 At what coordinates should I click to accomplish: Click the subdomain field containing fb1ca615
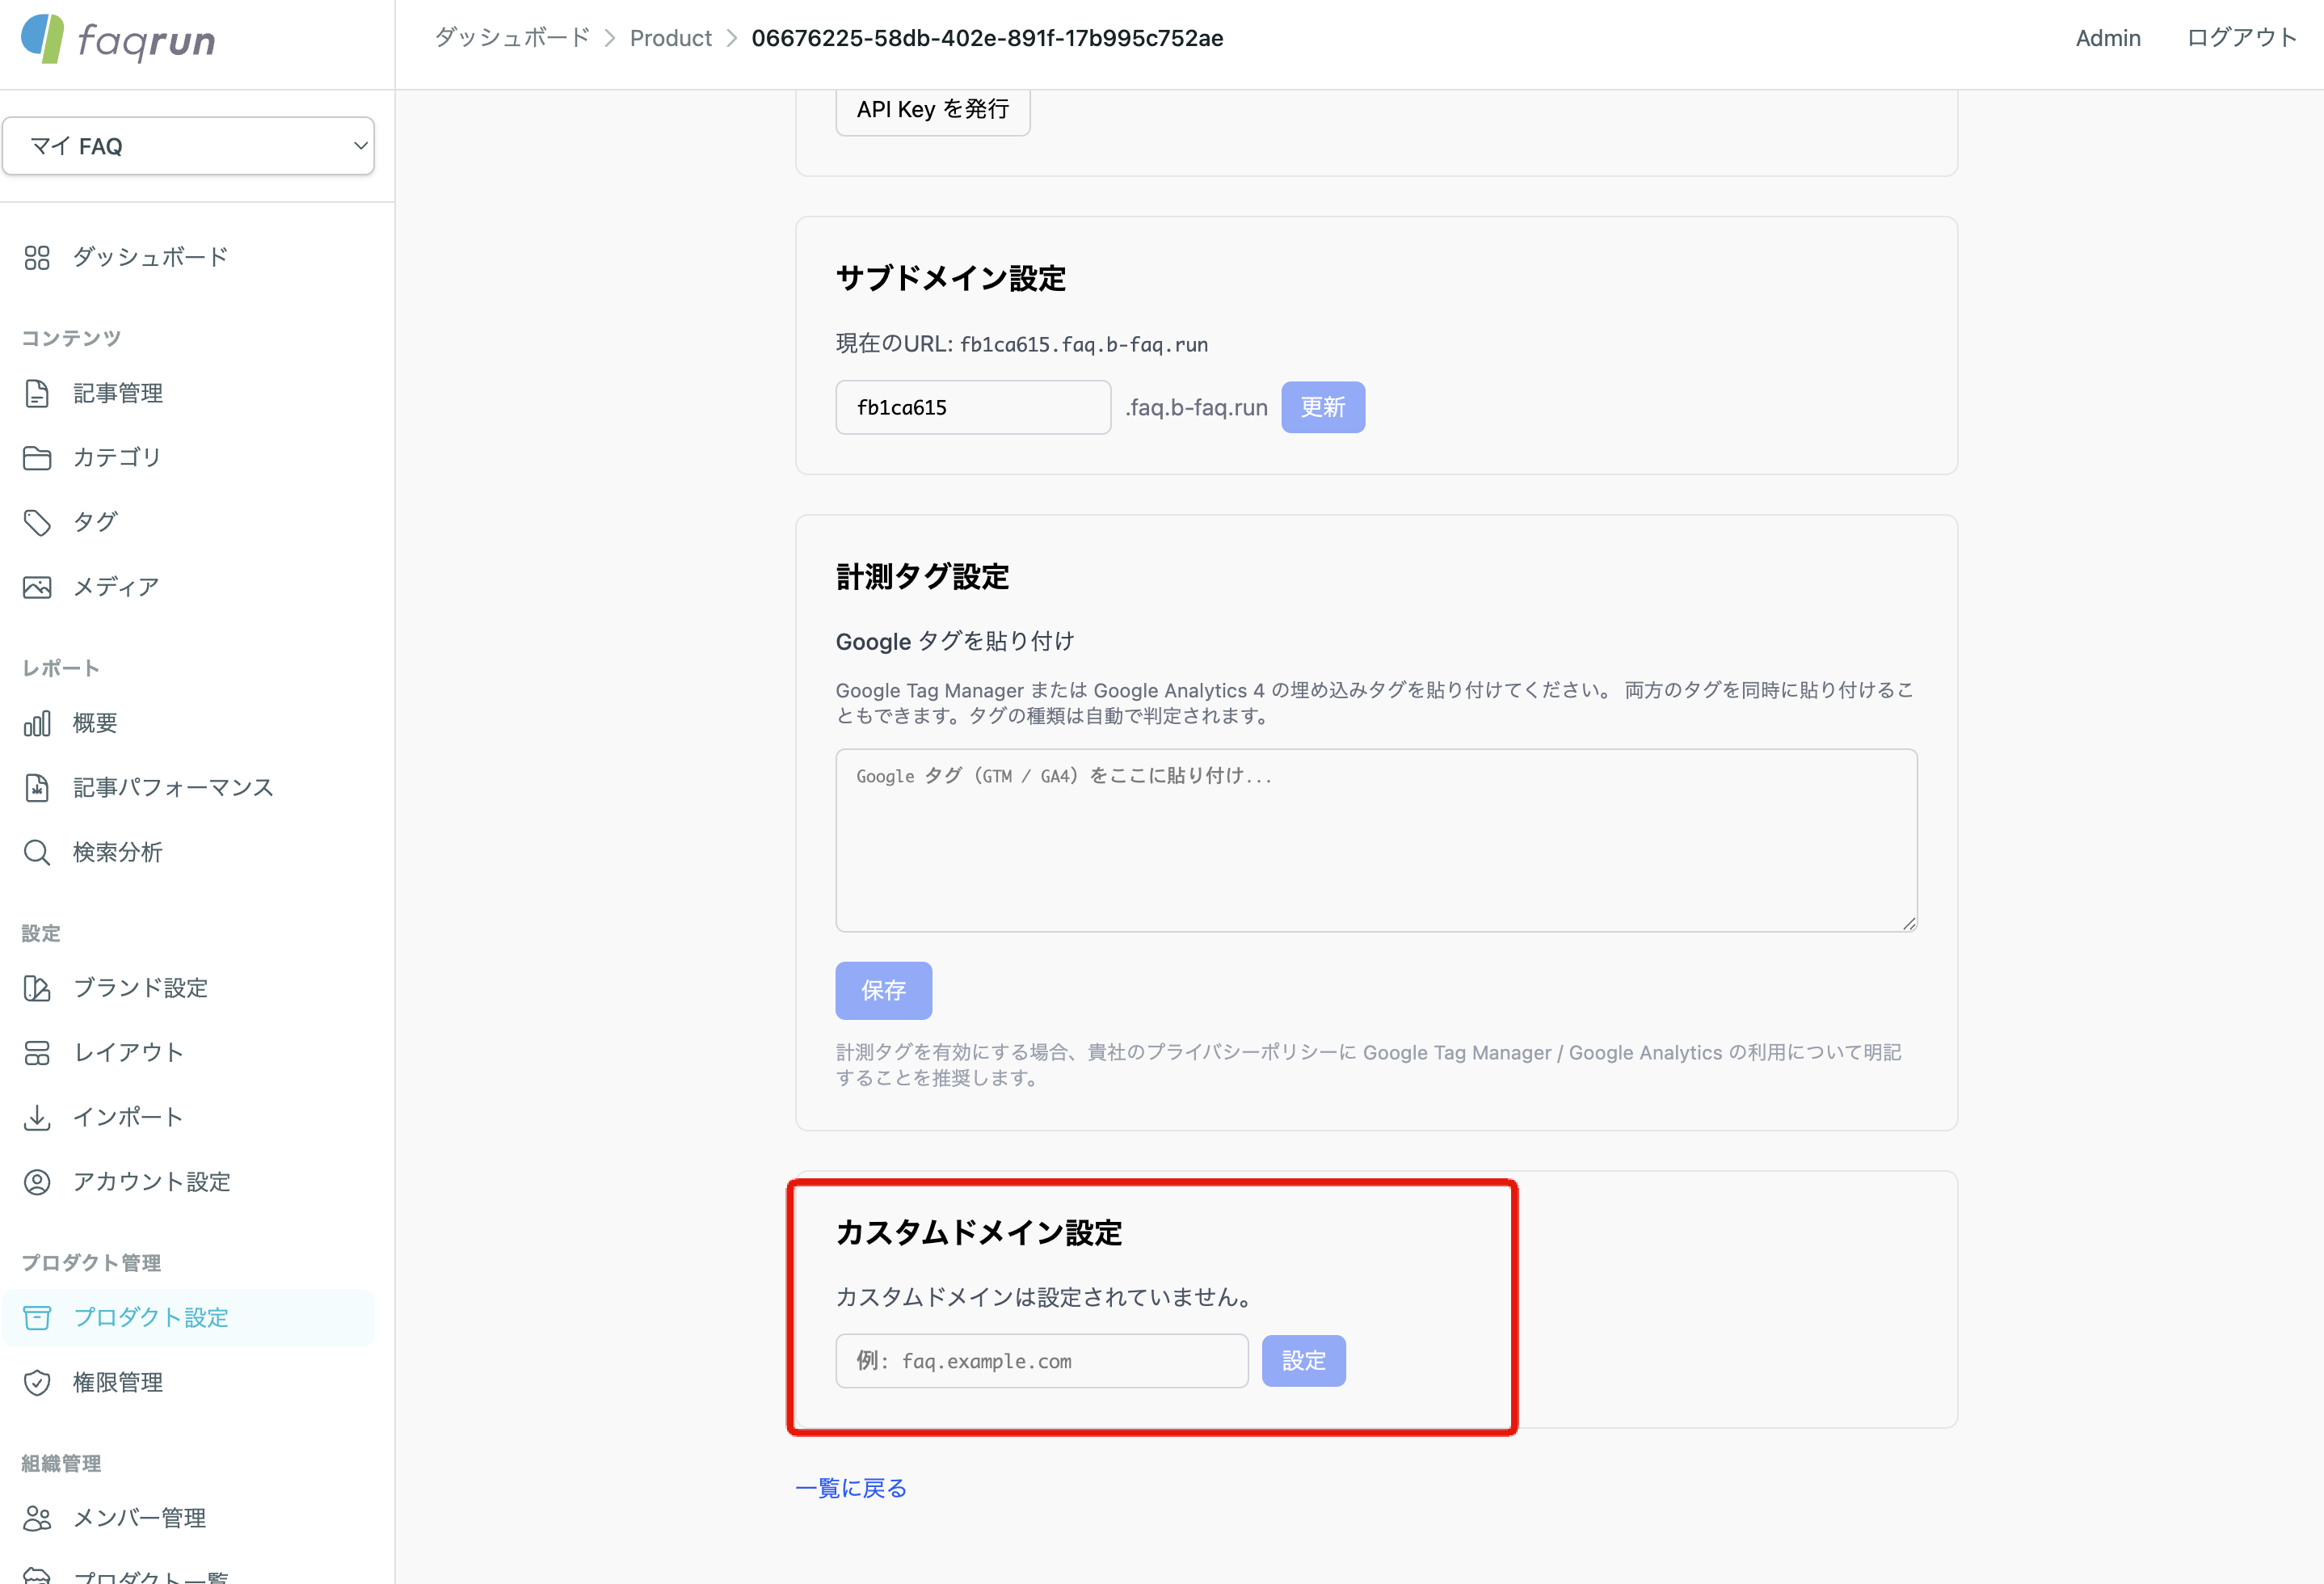pos(973,407)
